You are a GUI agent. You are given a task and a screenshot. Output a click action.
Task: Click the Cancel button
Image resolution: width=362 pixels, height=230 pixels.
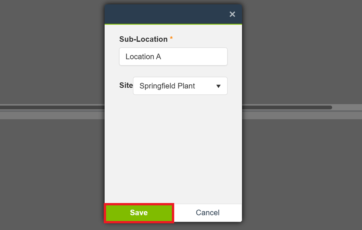(x=208, y=213)
